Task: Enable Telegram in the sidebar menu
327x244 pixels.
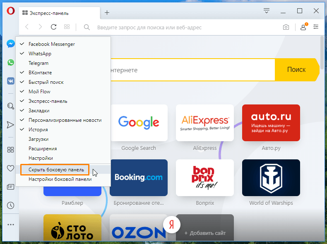Action: (x=63, y=63)
